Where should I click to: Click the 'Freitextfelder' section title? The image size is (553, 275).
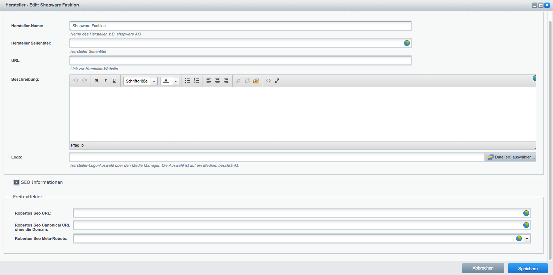[x=28, y=197]
